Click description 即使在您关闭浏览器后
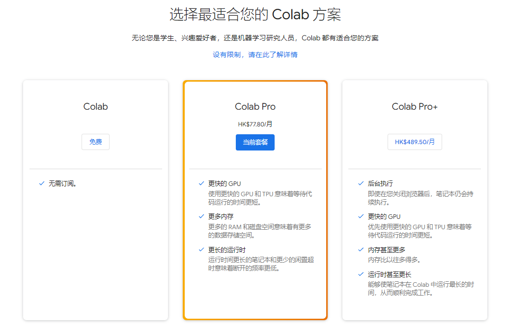The height and width of the screenshot is (331, 506). point(421,198)
